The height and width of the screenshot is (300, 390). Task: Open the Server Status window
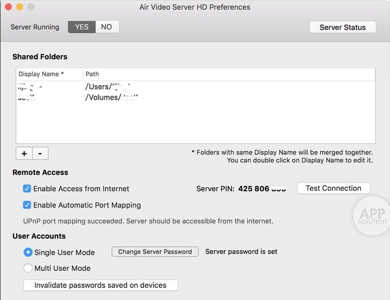pos(342,28)
